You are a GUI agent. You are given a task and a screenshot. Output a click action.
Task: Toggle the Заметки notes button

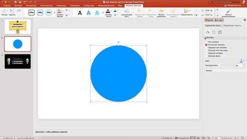click(167, 138)
